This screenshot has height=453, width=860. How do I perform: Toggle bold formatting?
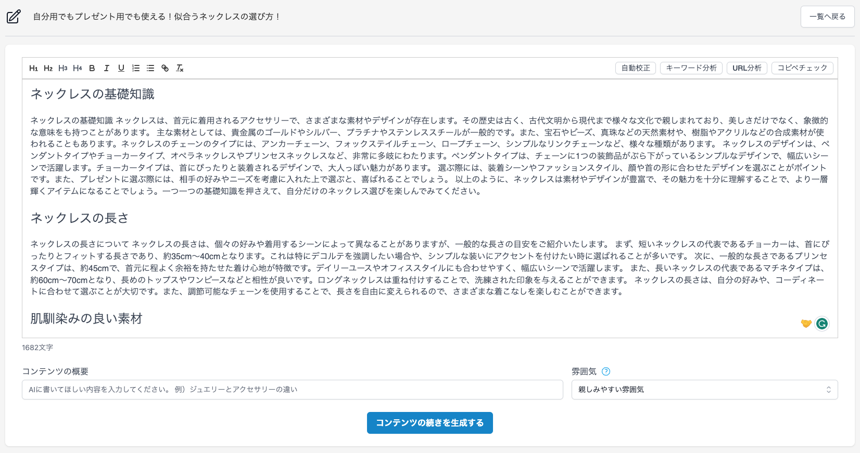pos(92,68)
